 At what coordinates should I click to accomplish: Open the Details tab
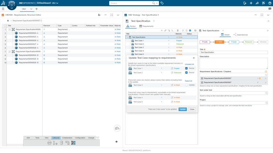225,35
